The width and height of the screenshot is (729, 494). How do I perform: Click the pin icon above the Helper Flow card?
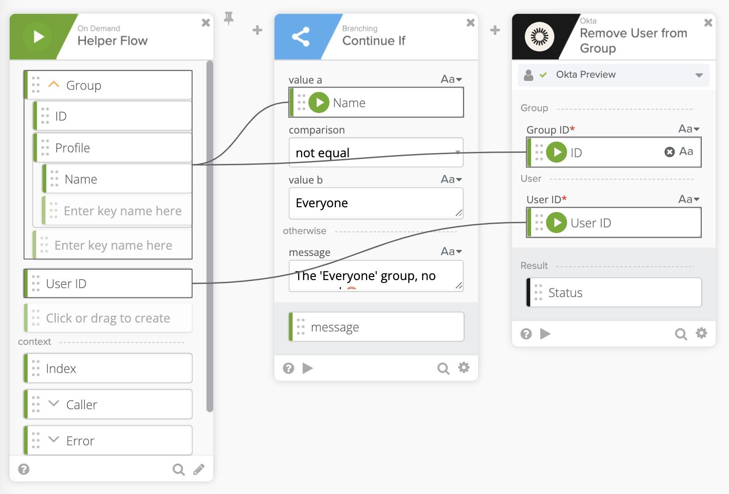tap(229, 19)
